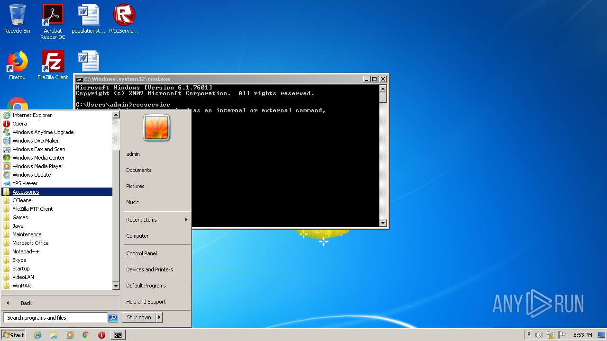Expand the Java folder

tap(57, 226)
